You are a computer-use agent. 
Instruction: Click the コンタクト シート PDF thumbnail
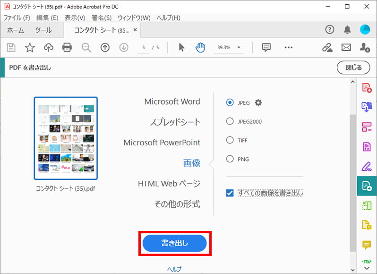coord(66,139)
